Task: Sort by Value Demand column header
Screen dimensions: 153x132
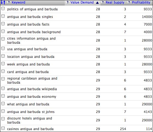Action: tap(82, 2)
